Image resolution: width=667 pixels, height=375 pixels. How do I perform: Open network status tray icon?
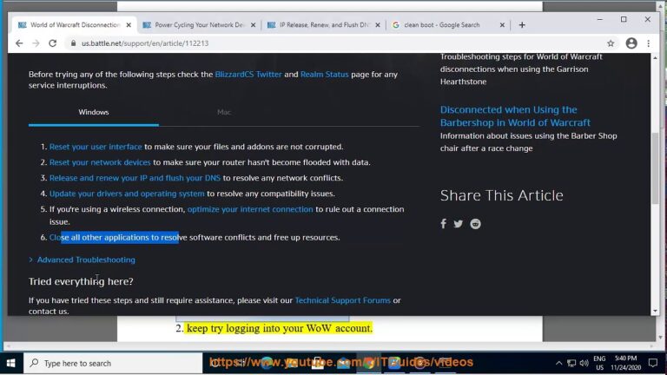pyautogui.click(x=571, y=363)
